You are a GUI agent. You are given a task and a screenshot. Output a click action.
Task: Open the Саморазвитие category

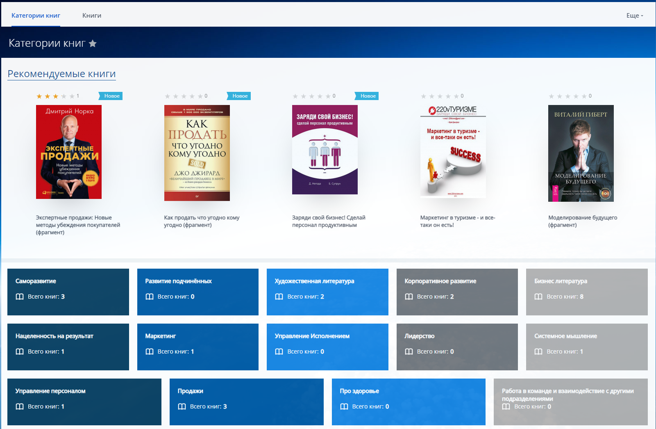point(68,292)
